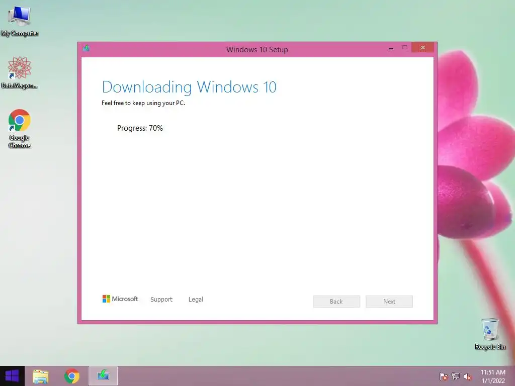Click the muted volume tray icon
Image resolution: width=515 pixels, height=386 pixels.
coord(468,376)
